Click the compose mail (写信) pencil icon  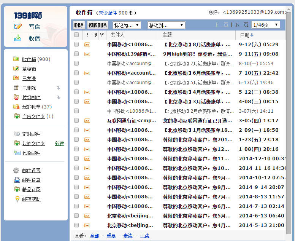click(x=18, y=26)
